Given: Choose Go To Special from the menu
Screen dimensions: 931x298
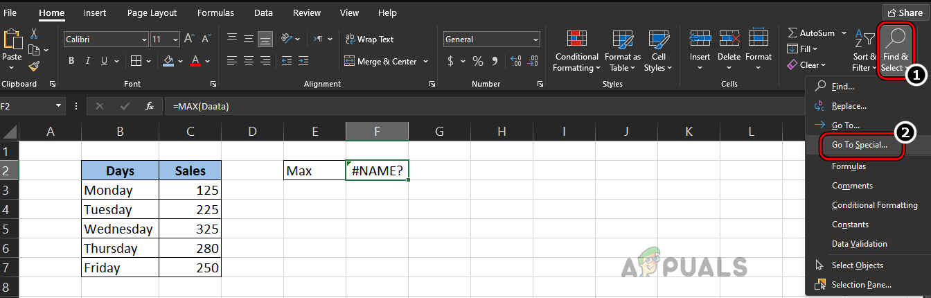Looking at the screenshot, I should click(x=859, y=145).
